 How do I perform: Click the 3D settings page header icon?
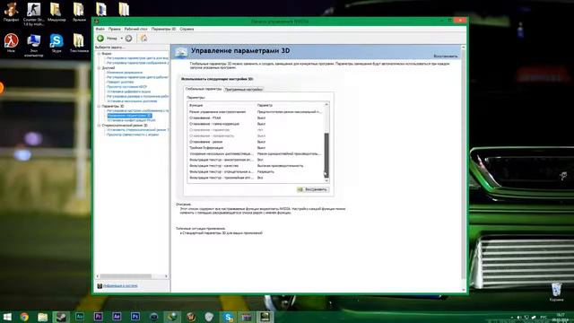181,52
